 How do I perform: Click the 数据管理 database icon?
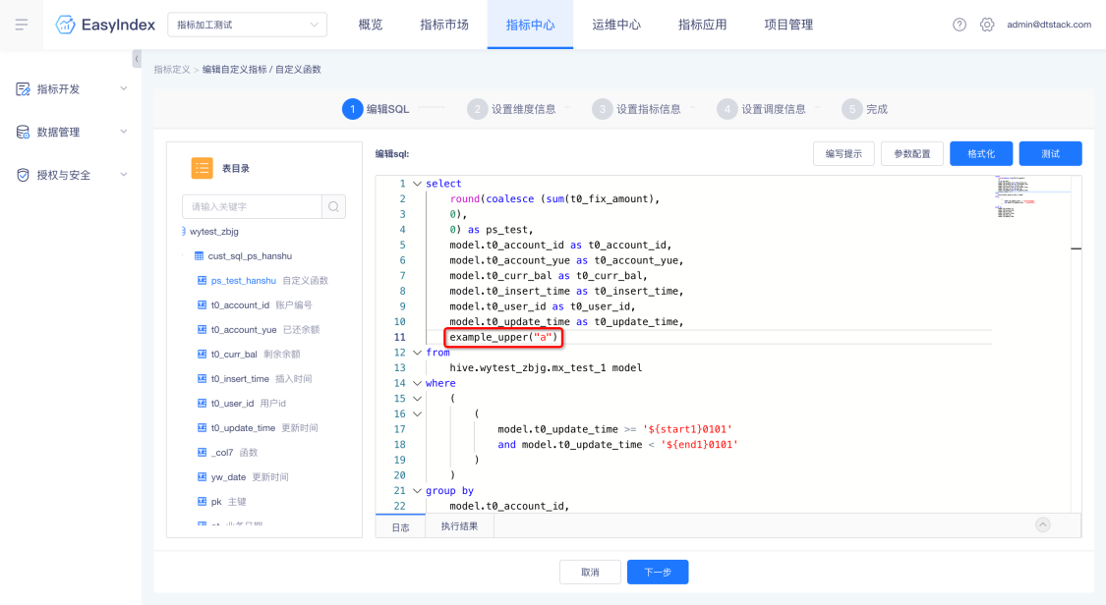pos(23,133)
